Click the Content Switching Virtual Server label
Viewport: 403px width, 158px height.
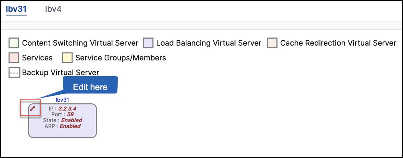(x=80, y=43)
